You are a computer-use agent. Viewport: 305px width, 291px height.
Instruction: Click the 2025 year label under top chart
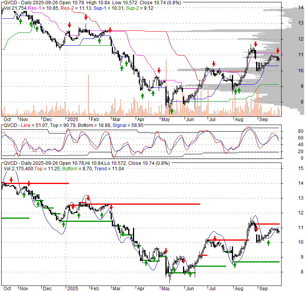tap(73, 120)
